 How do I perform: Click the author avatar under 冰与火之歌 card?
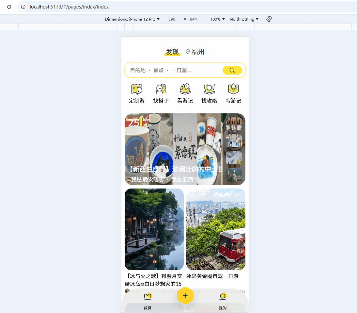[127, 291]
